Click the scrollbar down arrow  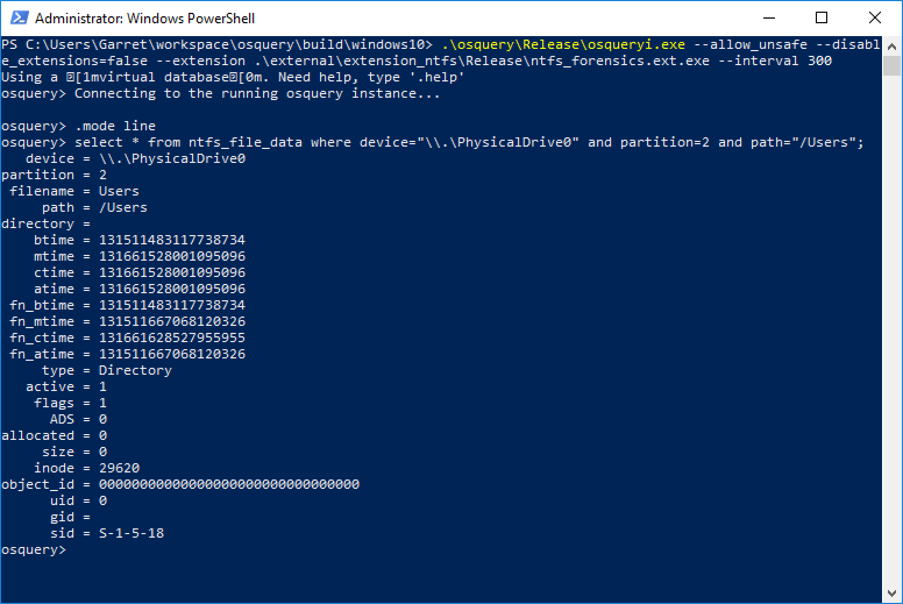(x=891, y=594)
